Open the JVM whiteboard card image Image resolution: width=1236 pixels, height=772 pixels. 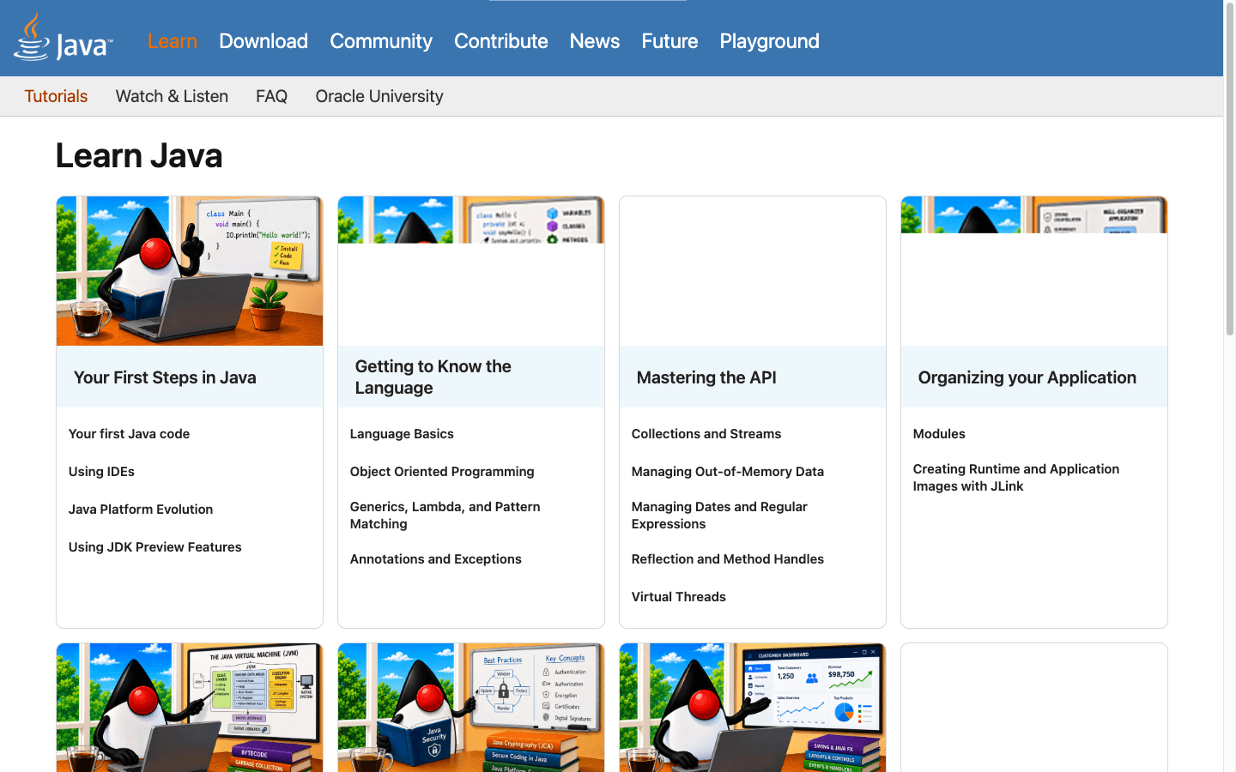click(x=190, y=708)
